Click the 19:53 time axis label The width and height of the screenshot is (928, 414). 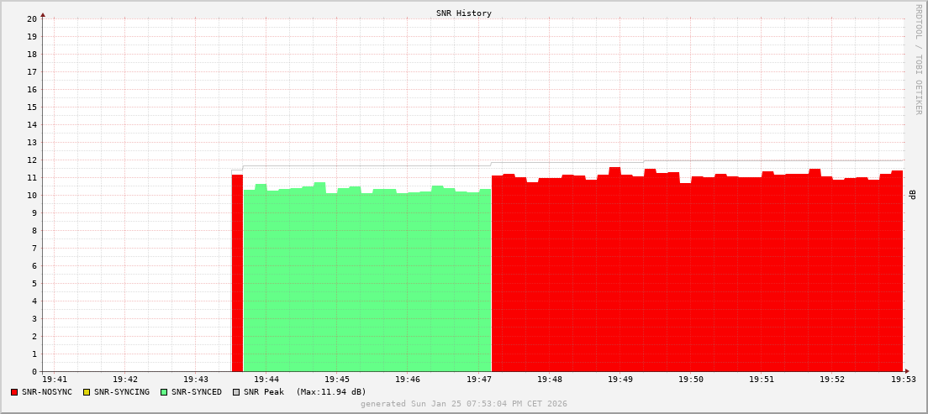click(903, 380)
